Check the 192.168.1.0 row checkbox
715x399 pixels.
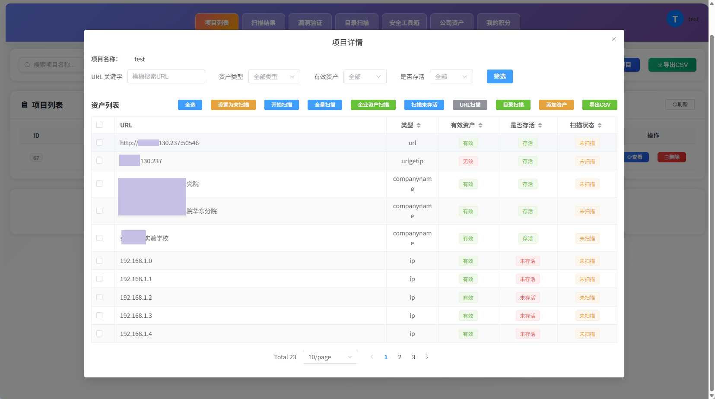(x=99, y=261)
